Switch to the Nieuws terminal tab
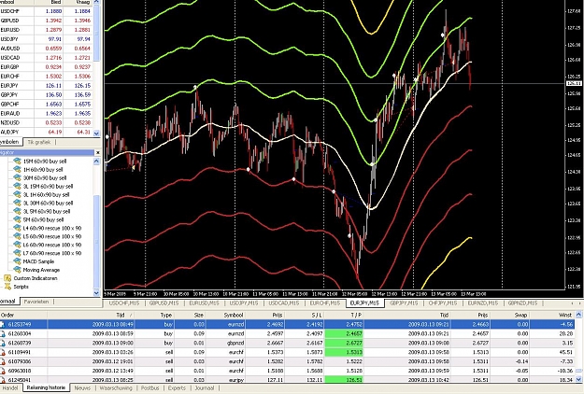 click(82, 388)
